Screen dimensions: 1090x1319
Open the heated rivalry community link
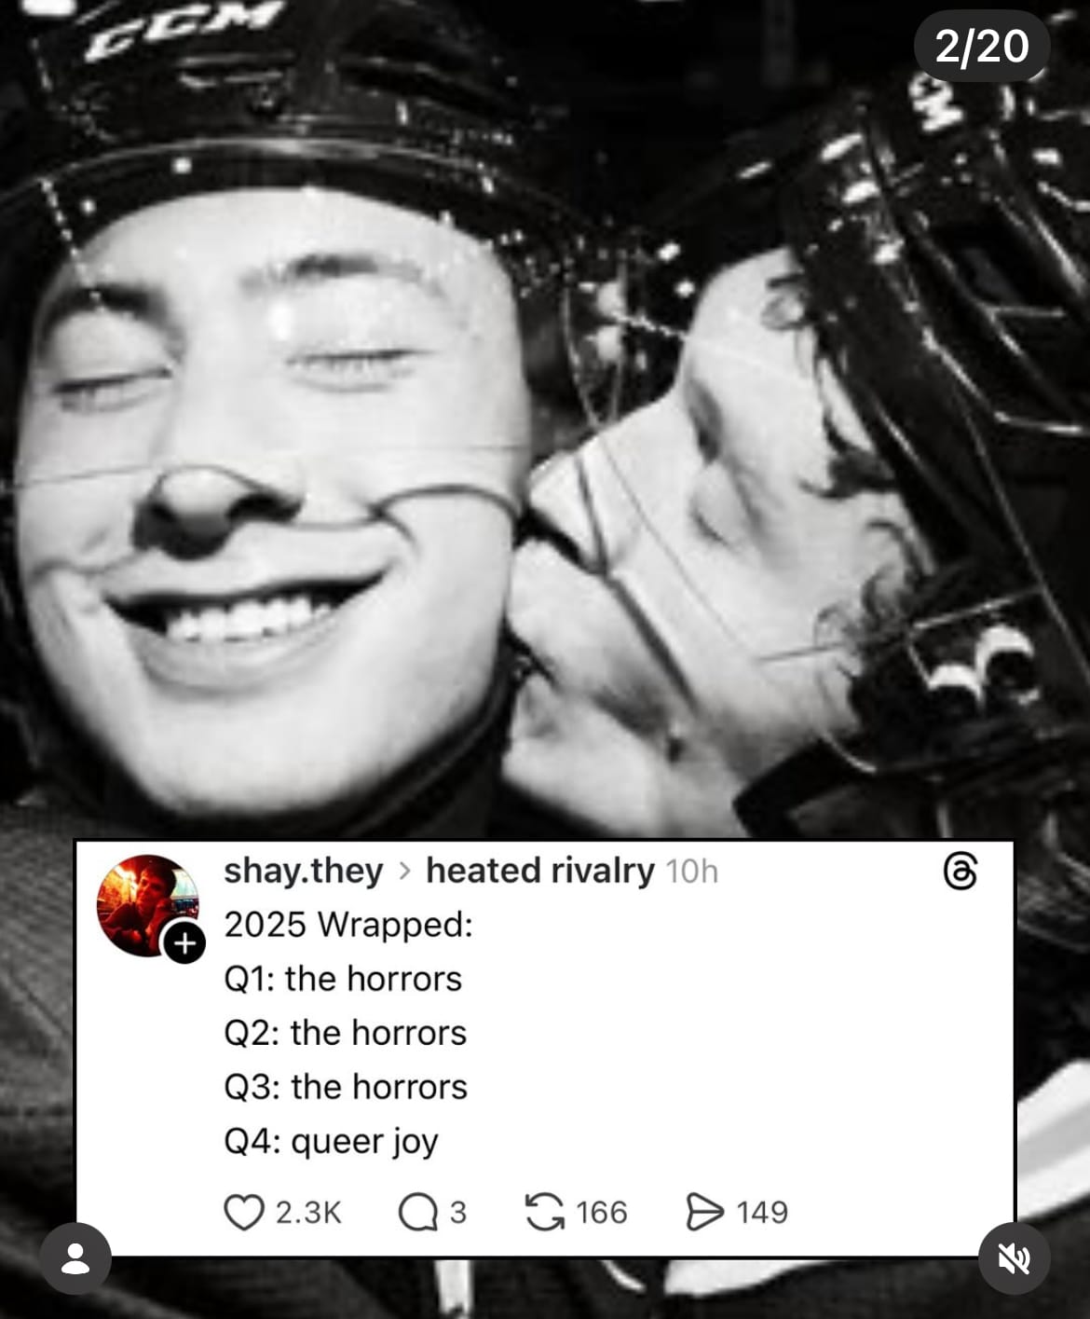tap(540, 871)
